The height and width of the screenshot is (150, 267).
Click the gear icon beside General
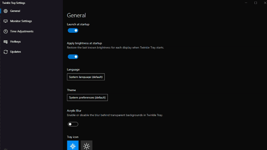tap(5, 11)
